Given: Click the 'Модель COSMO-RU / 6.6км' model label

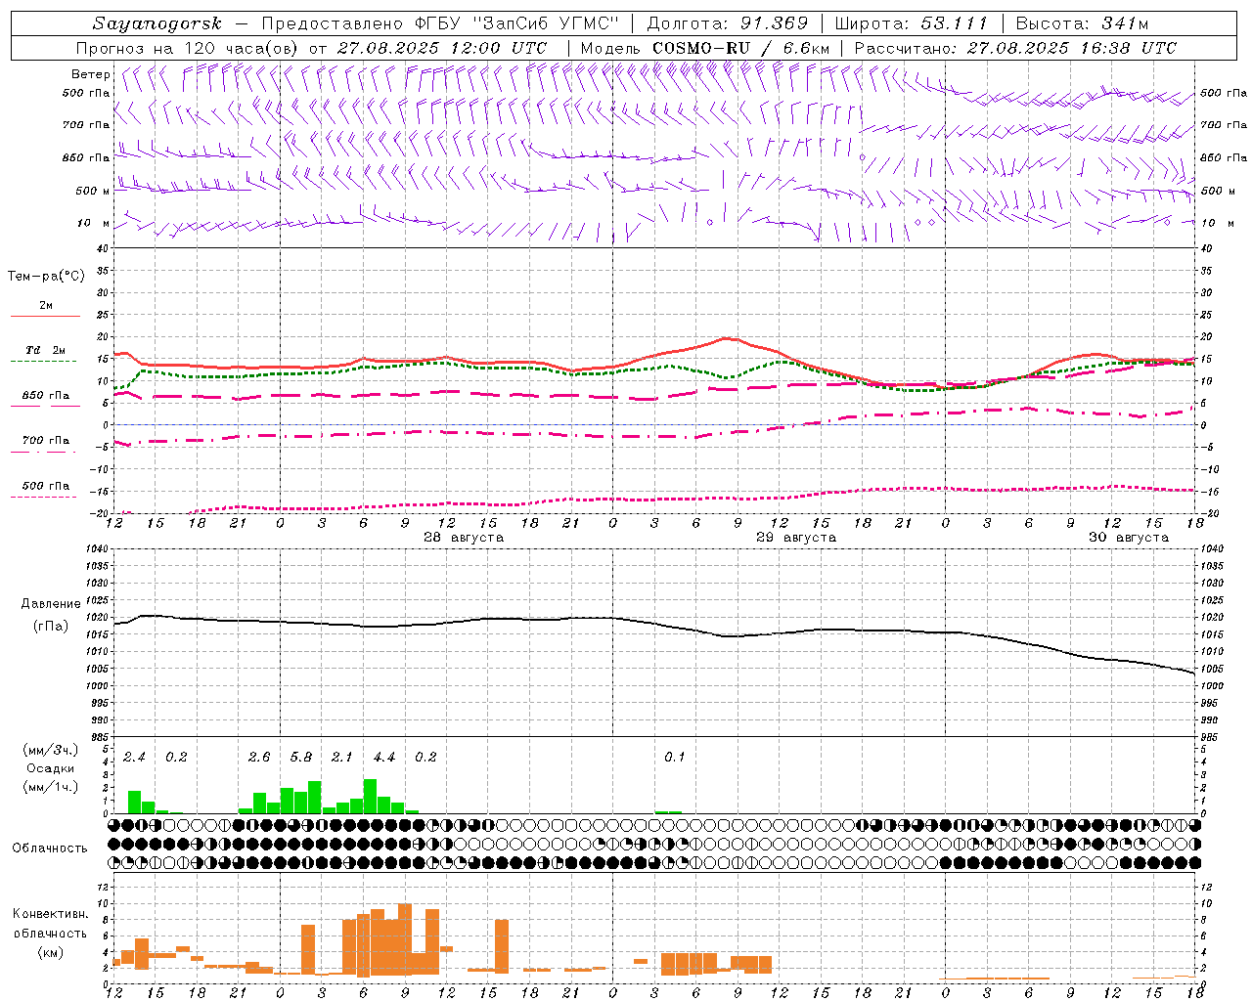Looking at the screenshot, I should 704,48.
